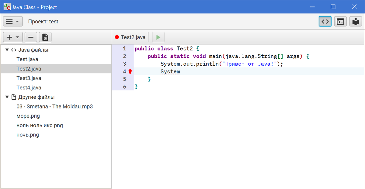
Task: Open the documentation reader view
Action: pos(356,22)
